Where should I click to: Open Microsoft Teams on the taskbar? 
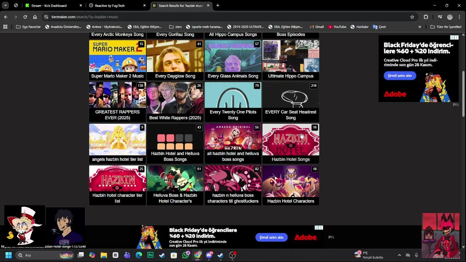point(127,255)
